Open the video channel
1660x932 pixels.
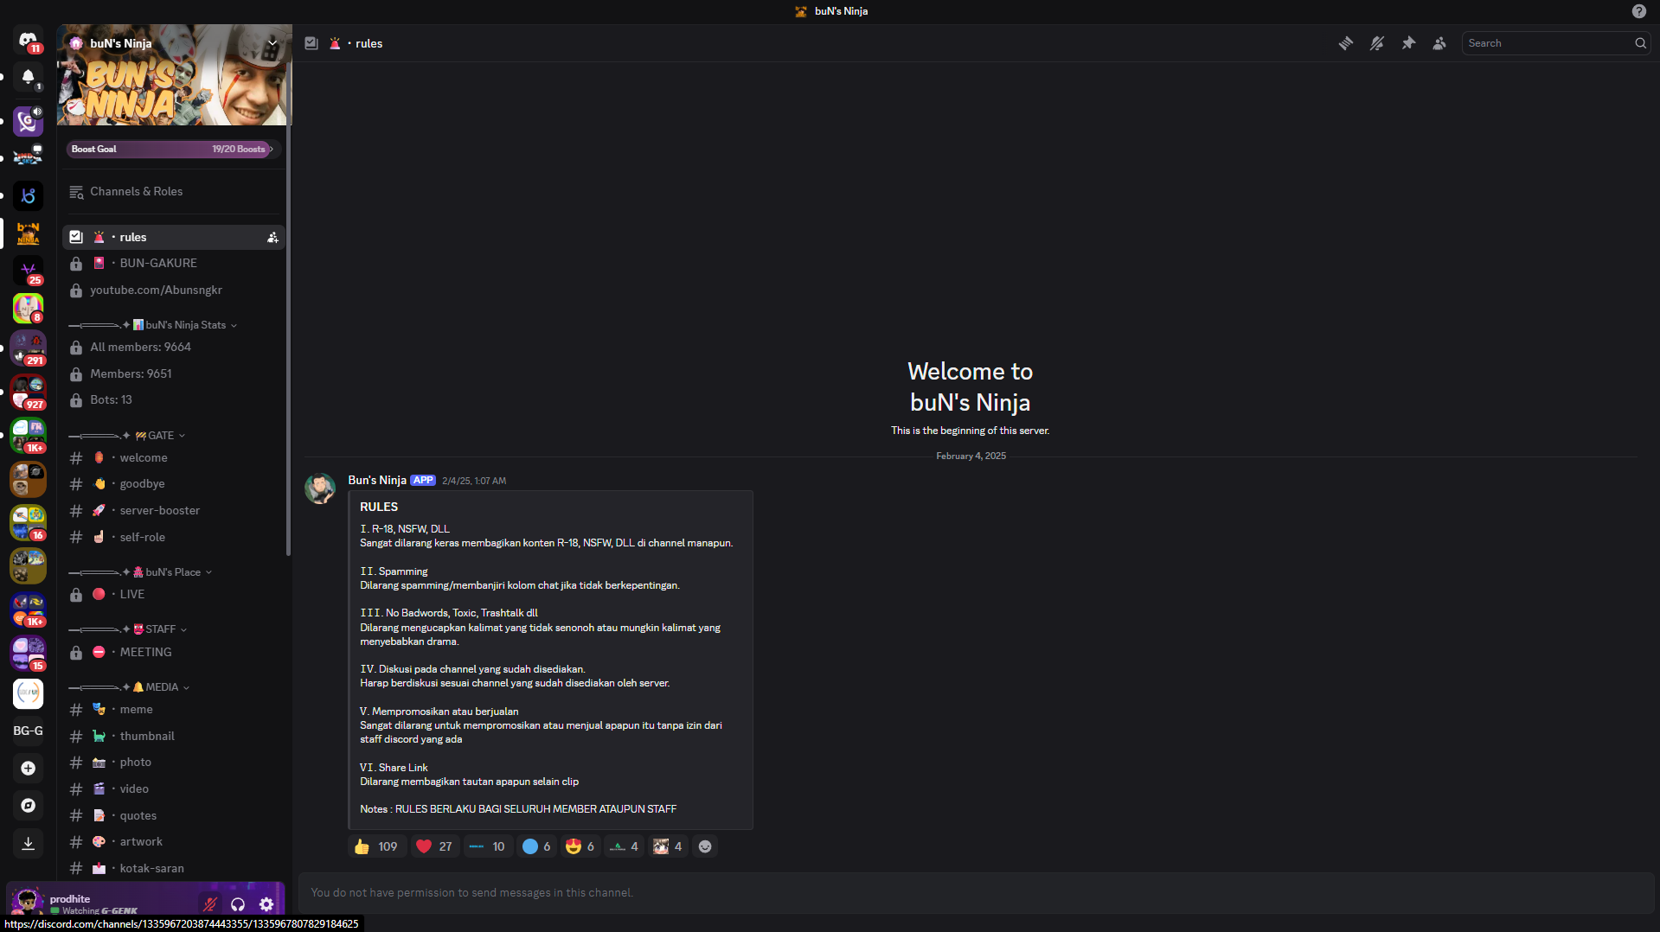173,788
